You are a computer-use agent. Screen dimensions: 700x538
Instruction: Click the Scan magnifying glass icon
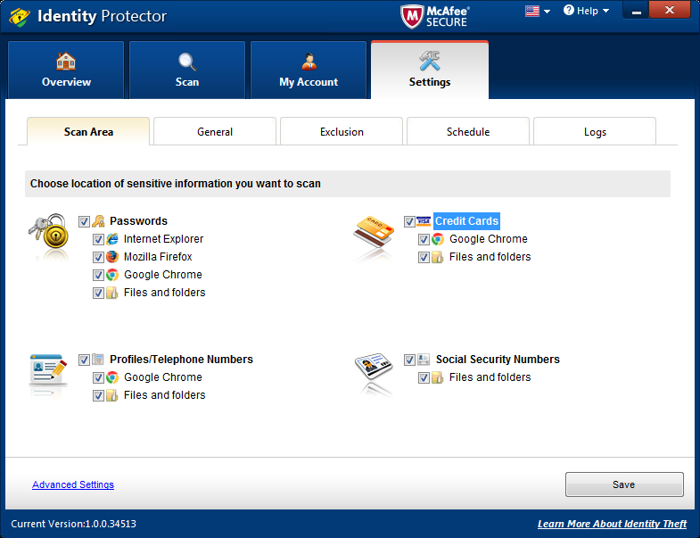pos(187,62)
